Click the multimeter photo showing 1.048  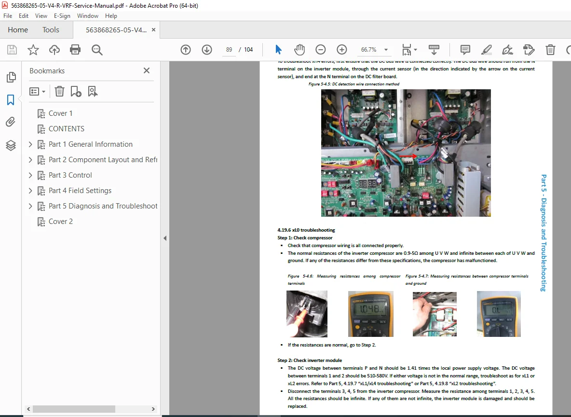point(371,314)
